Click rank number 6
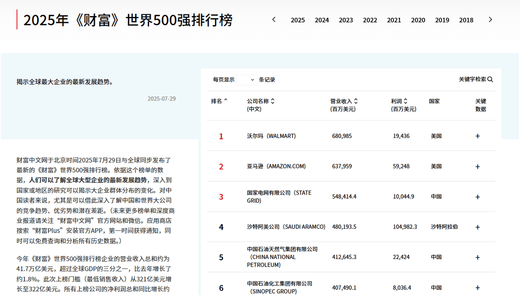This screenshot has height=295, width=520. 221,288
